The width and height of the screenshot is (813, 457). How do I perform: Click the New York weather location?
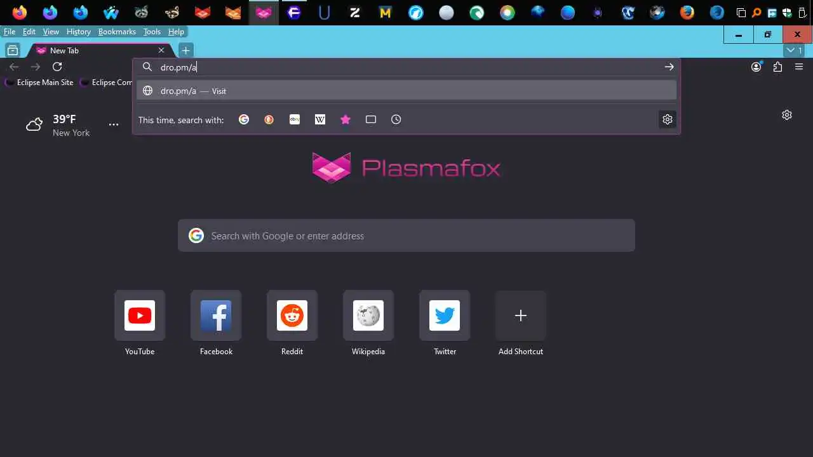[x=71, y=133]
